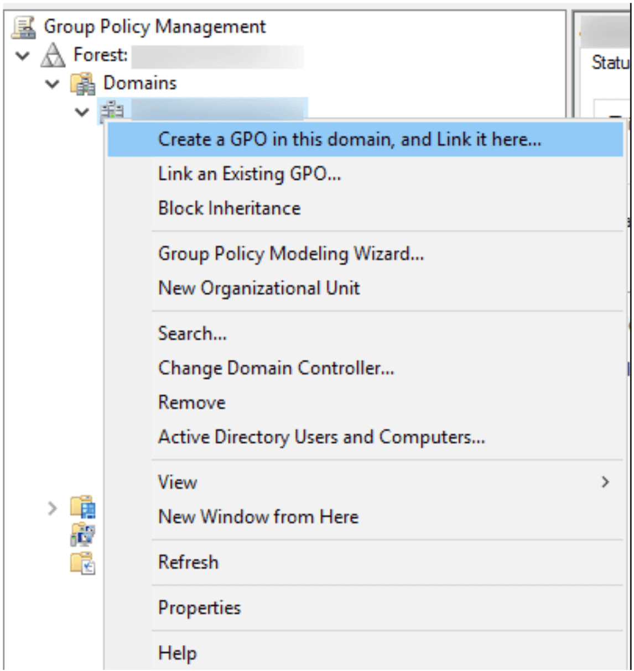Select the highlighted domain node icon
The image size is (634, 671).
[112, 111]
